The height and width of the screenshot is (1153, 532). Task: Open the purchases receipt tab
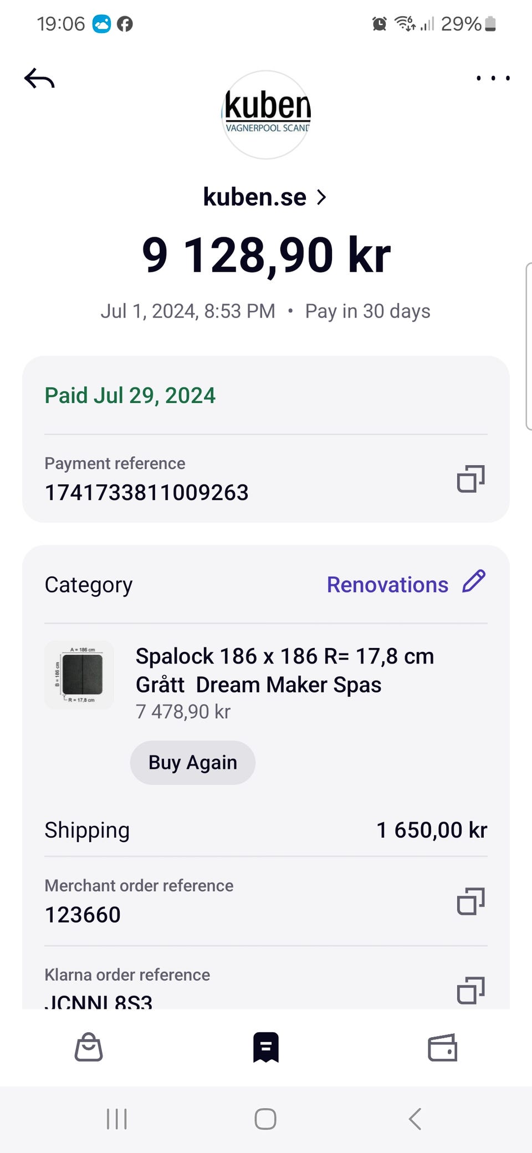266,1047
